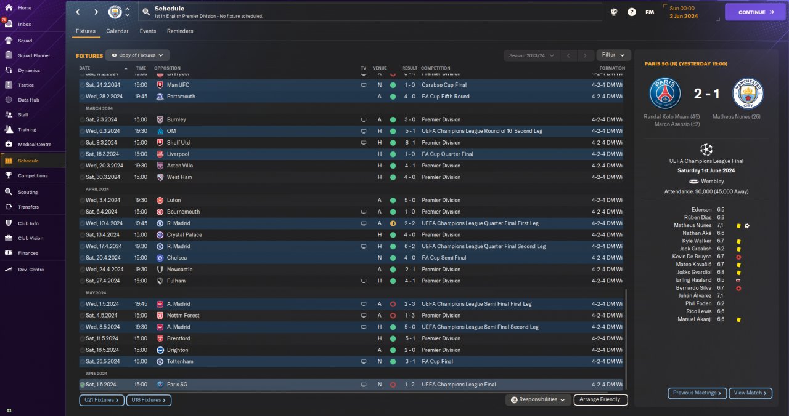Screen dimensions: 789x416
Task: Open Squad Planner from sidebar
Action: 33,55
